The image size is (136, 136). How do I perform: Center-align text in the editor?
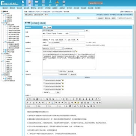click(x=86, y=99)
